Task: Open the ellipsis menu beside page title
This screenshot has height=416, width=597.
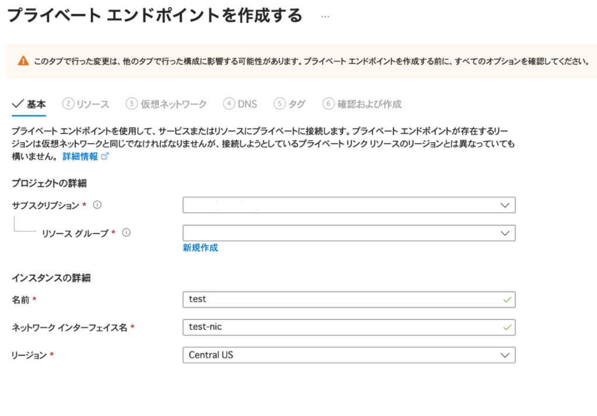Action: [325, 16]
